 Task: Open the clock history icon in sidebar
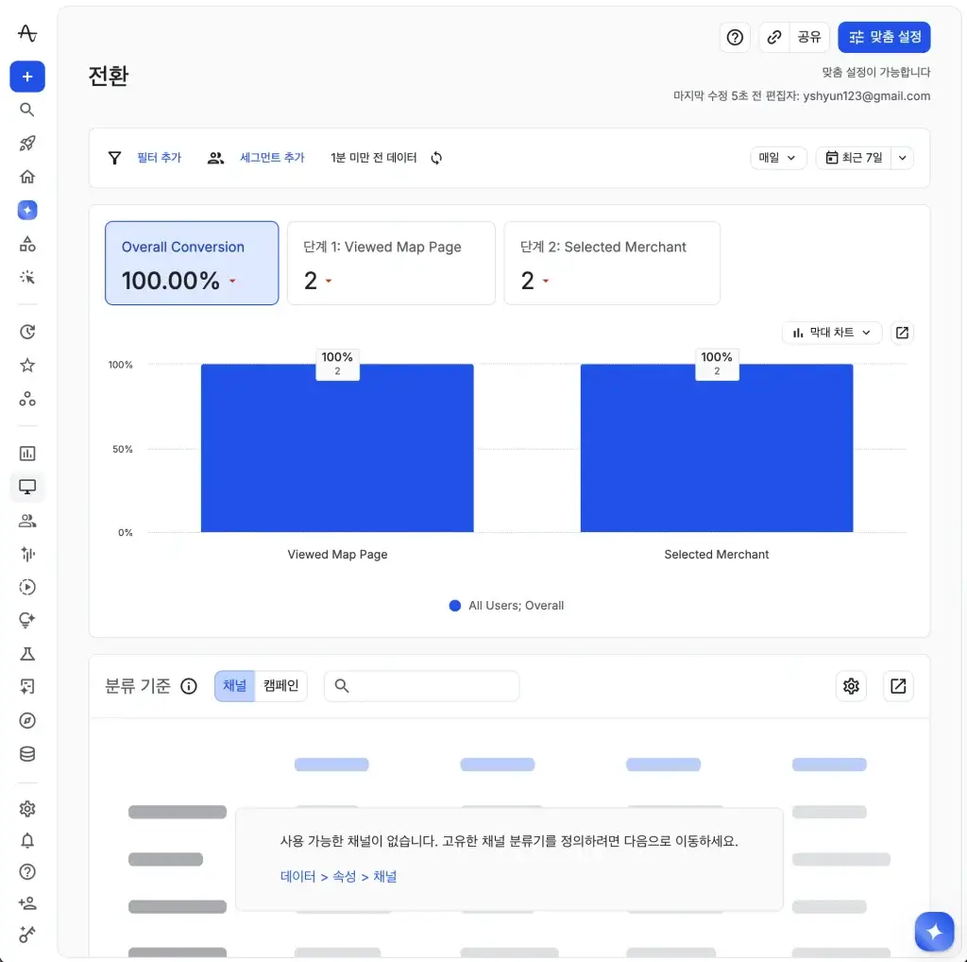(27, 332)
